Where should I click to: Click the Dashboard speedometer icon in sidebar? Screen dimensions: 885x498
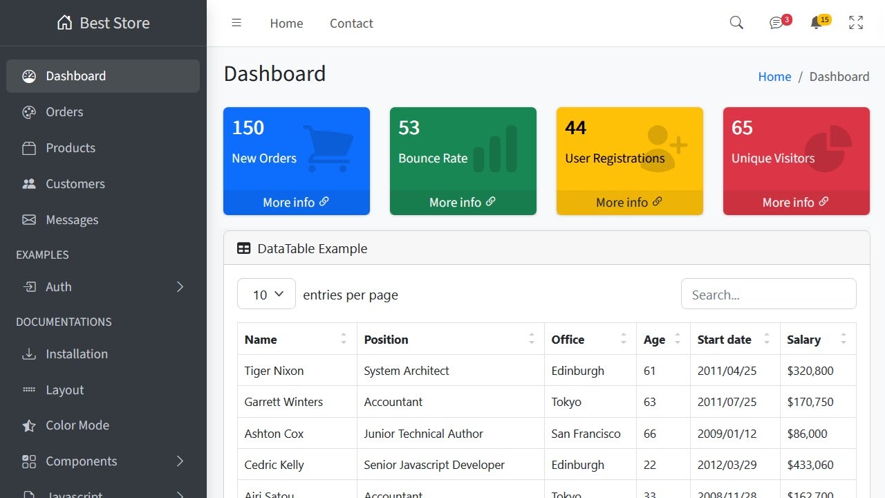[29, 76]
